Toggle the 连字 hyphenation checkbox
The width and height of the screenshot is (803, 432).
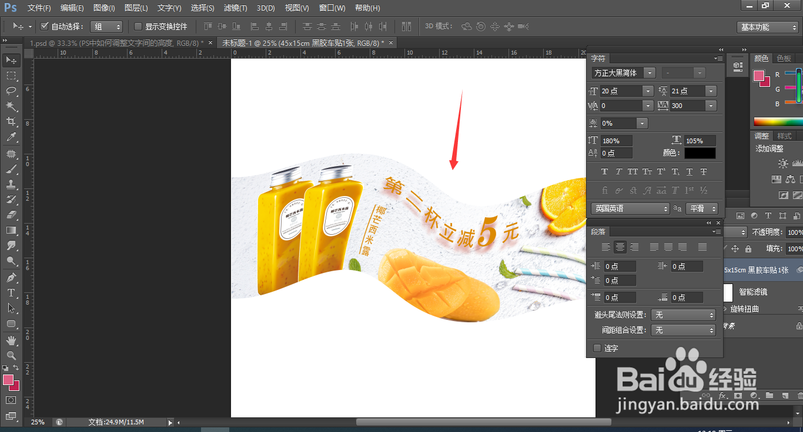click(x=597, y=348)
